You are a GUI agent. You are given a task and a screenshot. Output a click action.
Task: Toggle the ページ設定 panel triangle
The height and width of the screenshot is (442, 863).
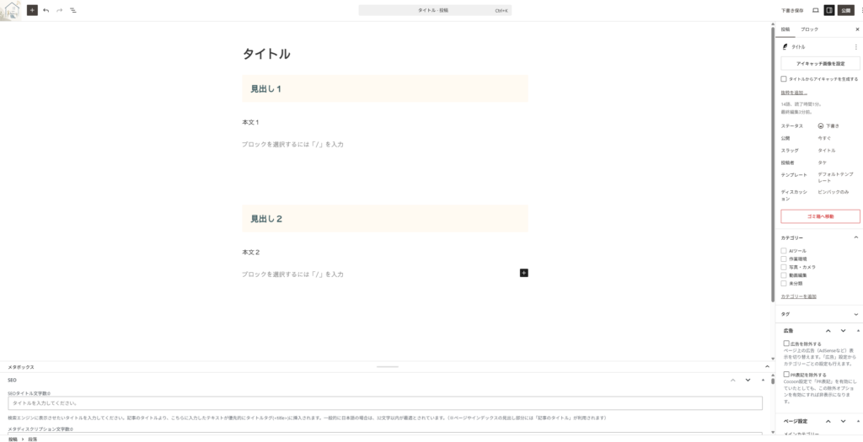tap(858, 421)
